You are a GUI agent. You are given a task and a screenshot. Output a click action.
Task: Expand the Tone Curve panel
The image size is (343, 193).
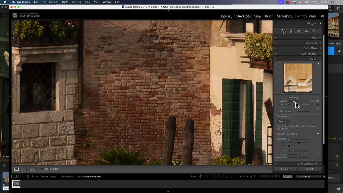(320, 43)
